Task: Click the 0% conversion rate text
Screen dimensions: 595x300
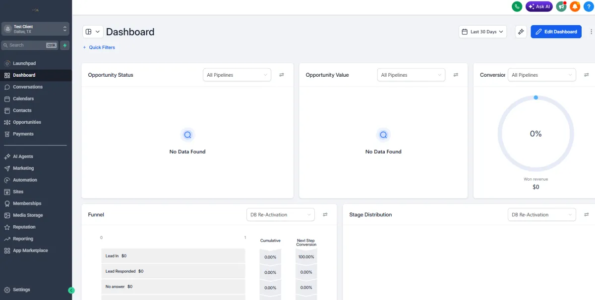Action: click(535, 134)
